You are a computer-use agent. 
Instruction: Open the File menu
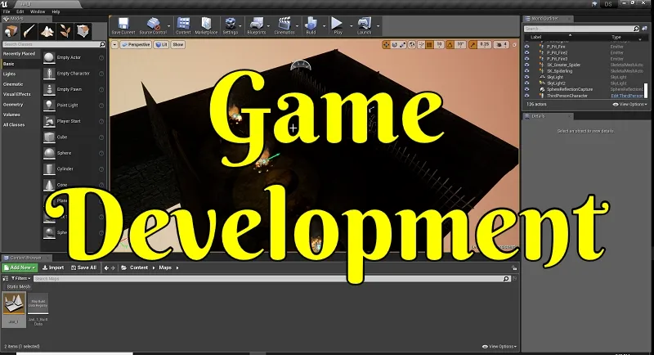7,11
